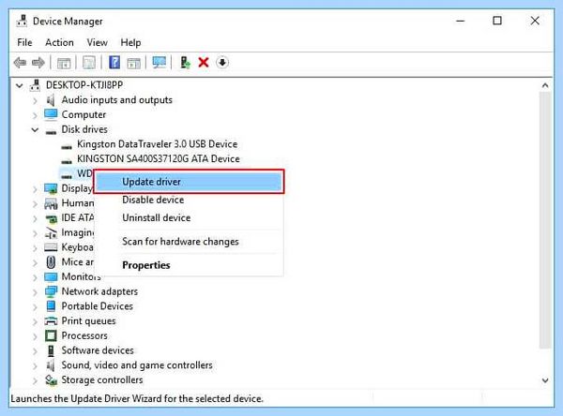Screen dimensions: 563x416
Task: Click the Device Manager title bar icon
Action: point(22,21)
